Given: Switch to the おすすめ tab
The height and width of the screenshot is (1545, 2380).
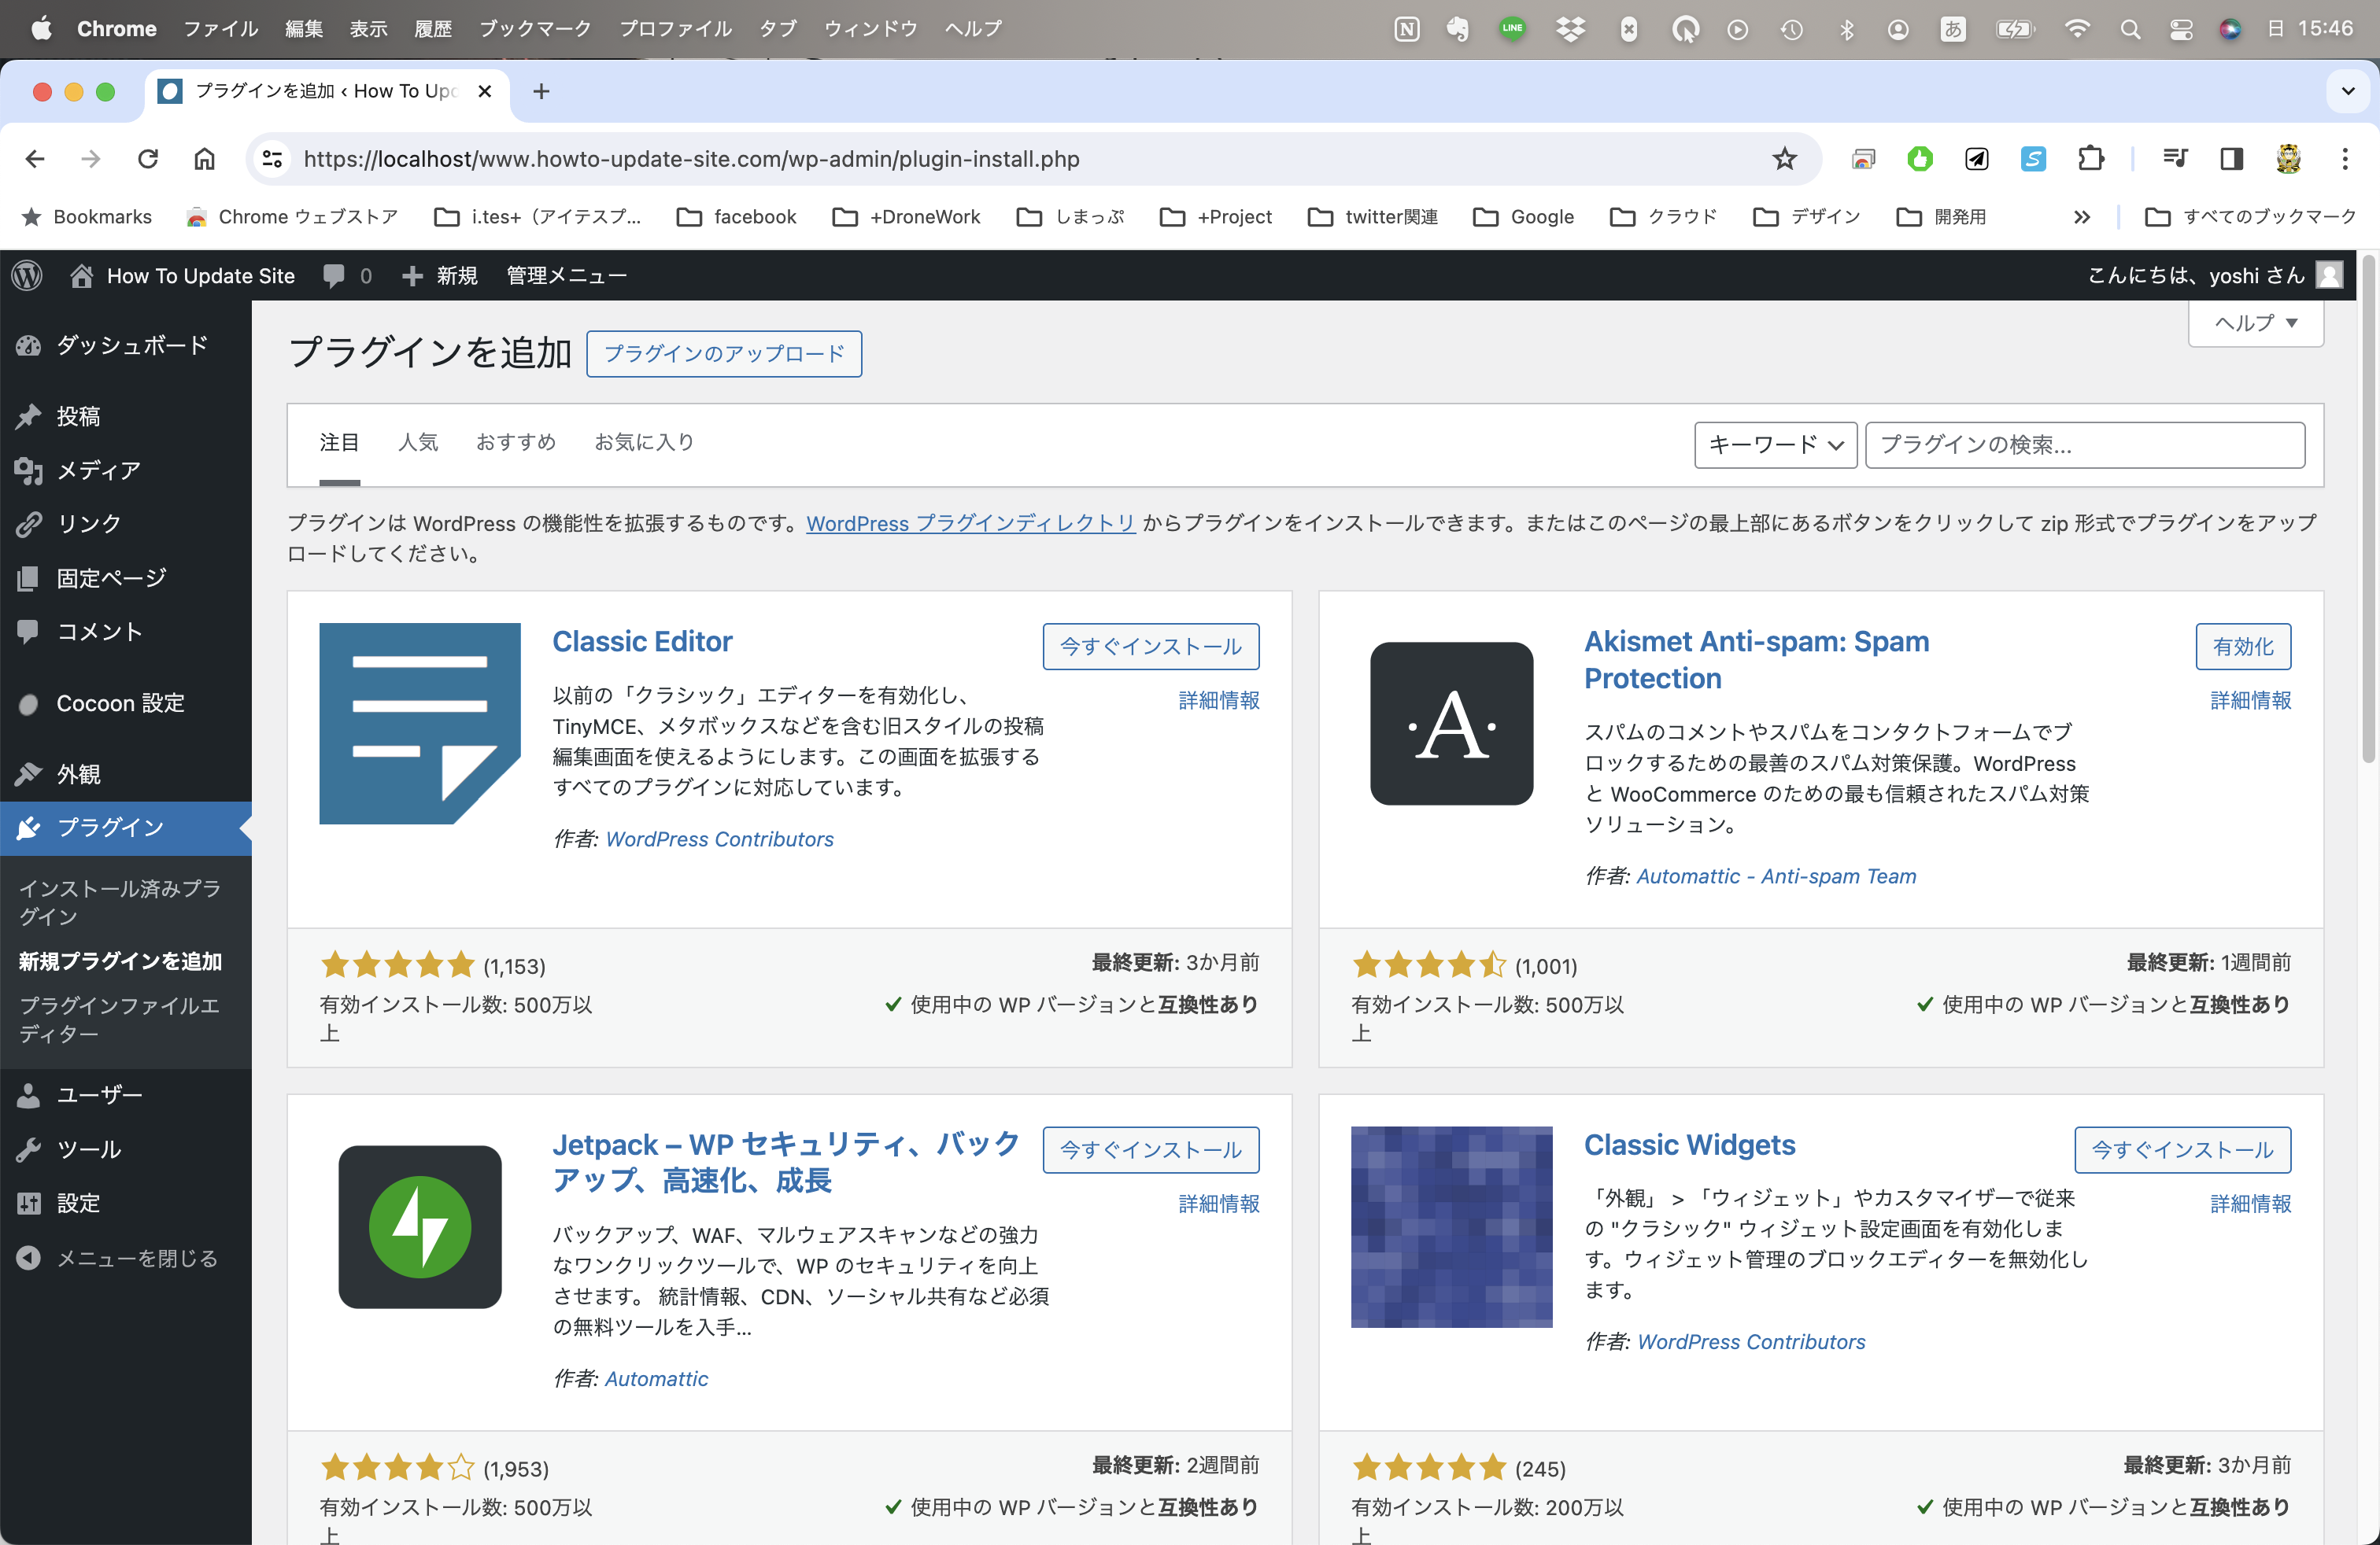Looking at the screenshot, I should pyautogui.click(x=516, y=442).
